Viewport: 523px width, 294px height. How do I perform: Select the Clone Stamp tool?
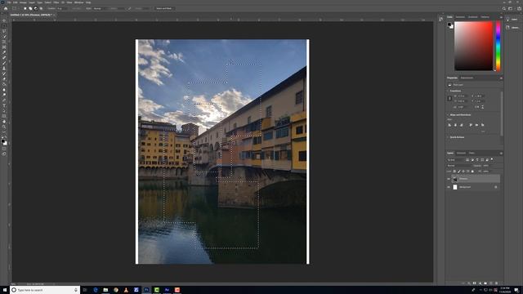(4, 69)
